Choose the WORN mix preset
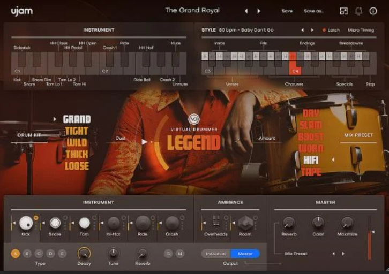This screenshot has height=274, width=389. click(311, 148)
